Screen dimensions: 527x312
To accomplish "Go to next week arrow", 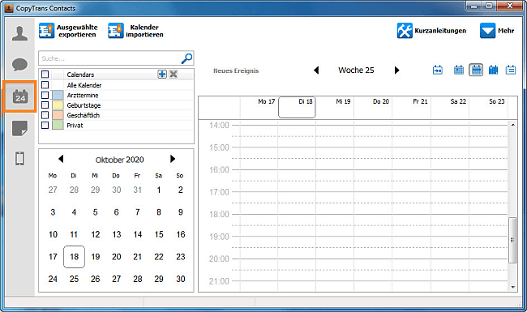I will coord(397,71).
